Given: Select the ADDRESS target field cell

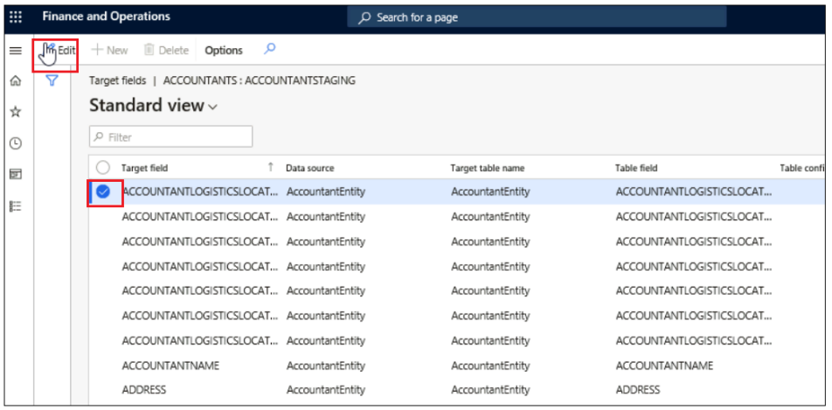Looking at the screenshot, I should [144, 390].
